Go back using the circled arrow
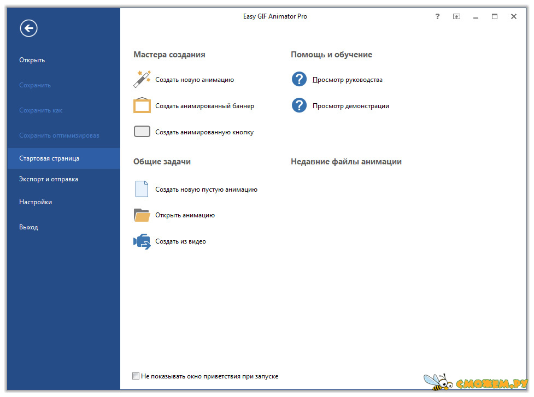The image size is (534, 397). (x=28, y=28)
